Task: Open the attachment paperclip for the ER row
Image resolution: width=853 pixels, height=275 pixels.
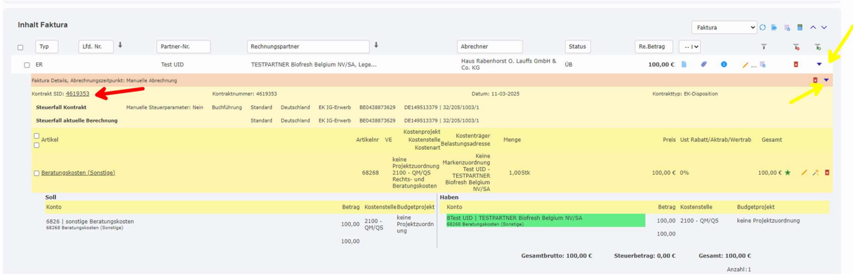Action: pyautogui.click(x=704, y=65)
